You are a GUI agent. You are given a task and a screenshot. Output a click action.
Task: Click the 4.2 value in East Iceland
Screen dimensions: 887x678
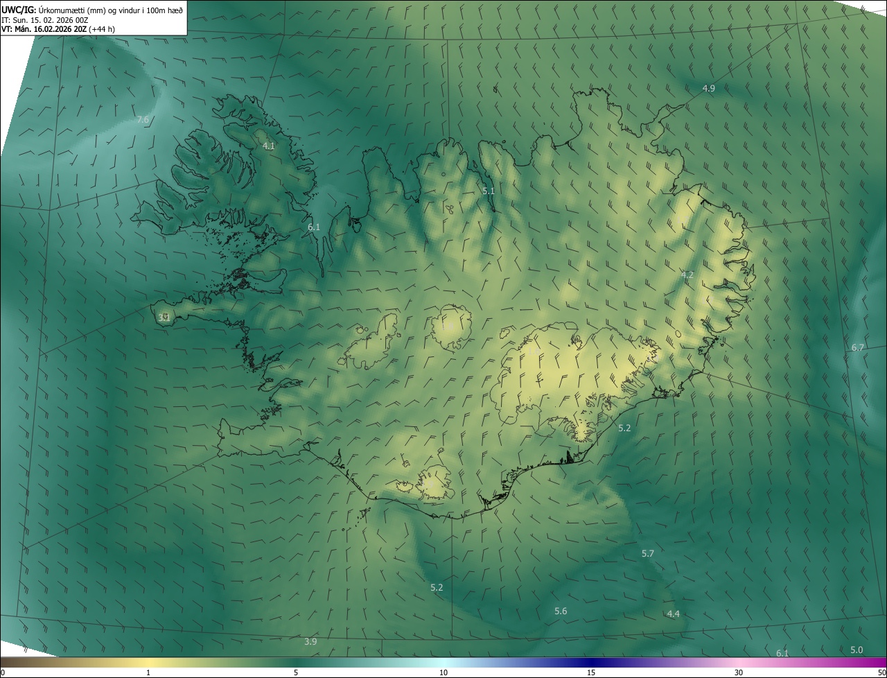(687, 275)
